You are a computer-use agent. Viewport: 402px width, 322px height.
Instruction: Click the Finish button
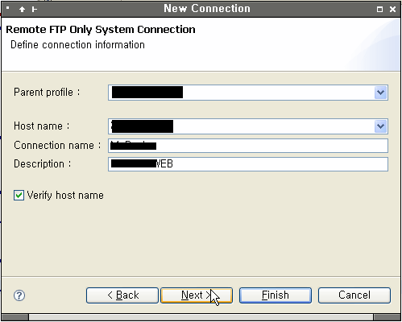point(276,295)
